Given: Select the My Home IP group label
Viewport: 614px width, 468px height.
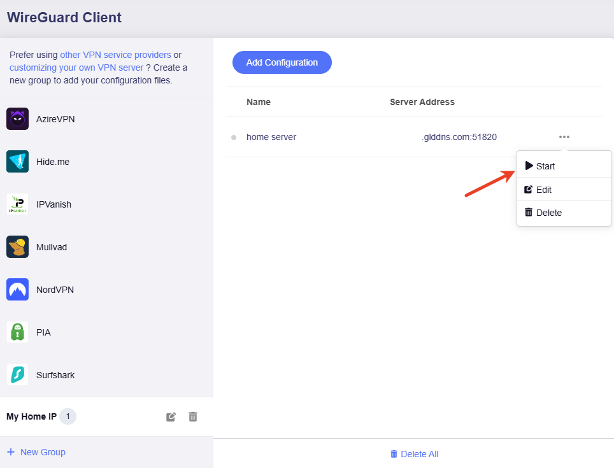Looking at the screenshot, I should 32,416.
